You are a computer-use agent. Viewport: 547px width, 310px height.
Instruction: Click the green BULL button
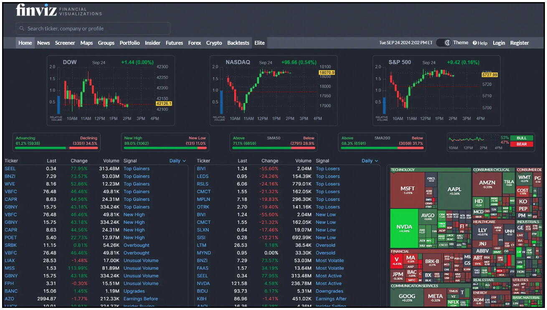tap(522, 138)
